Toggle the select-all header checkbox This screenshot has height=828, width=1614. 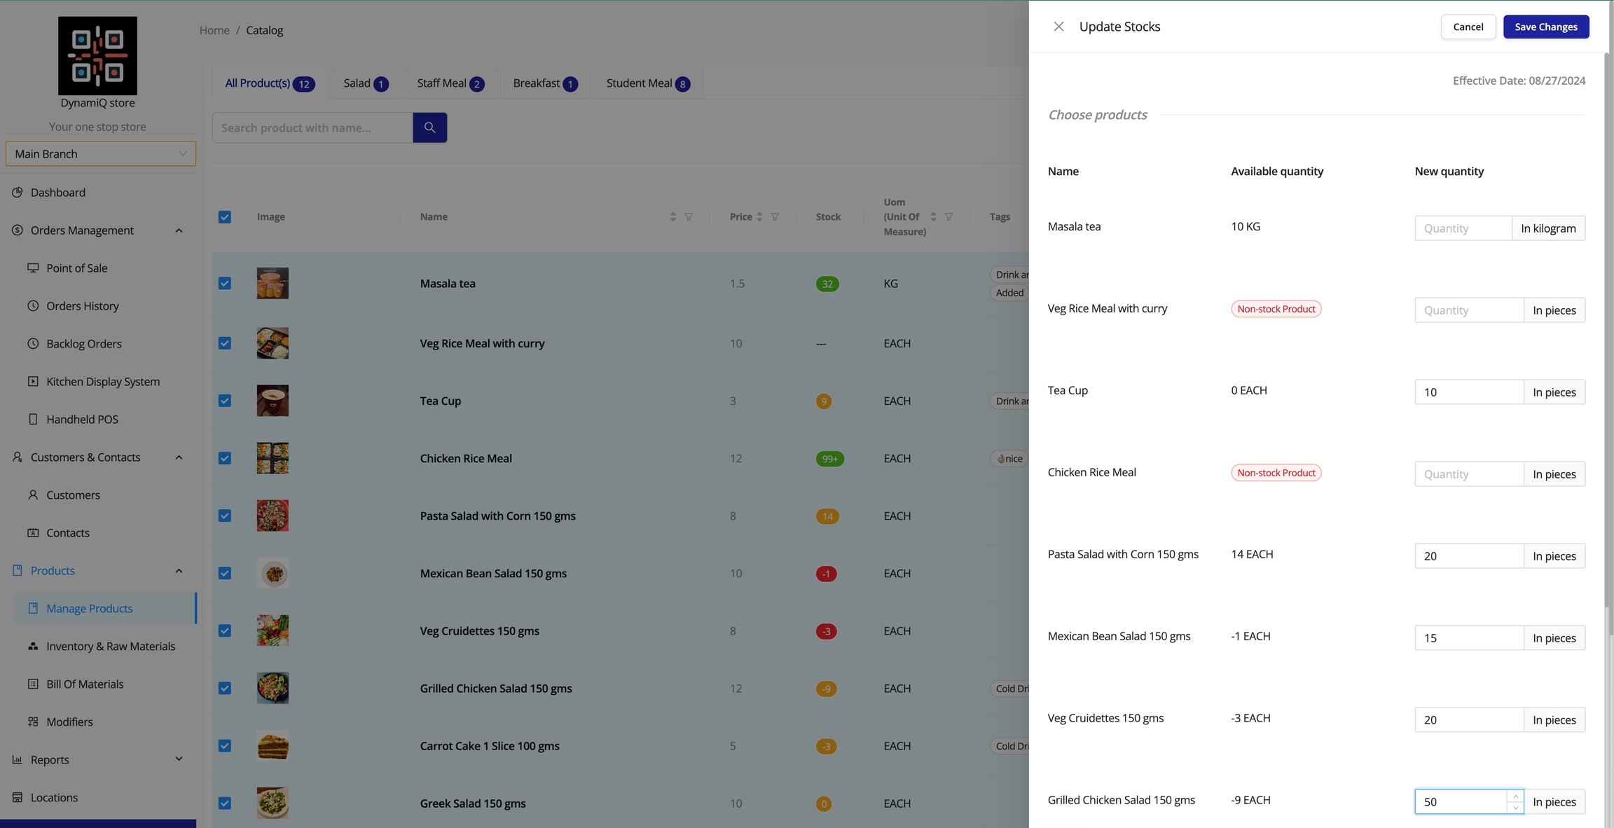pyautogui.click(x=225, y=217)
